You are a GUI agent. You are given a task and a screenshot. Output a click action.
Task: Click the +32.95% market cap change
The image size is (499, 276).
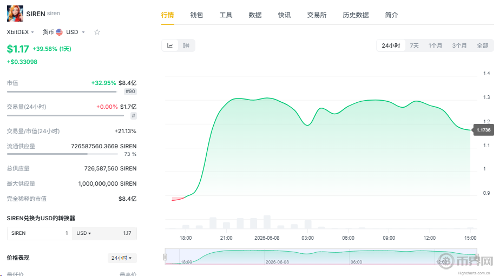(x=104, y=83)
